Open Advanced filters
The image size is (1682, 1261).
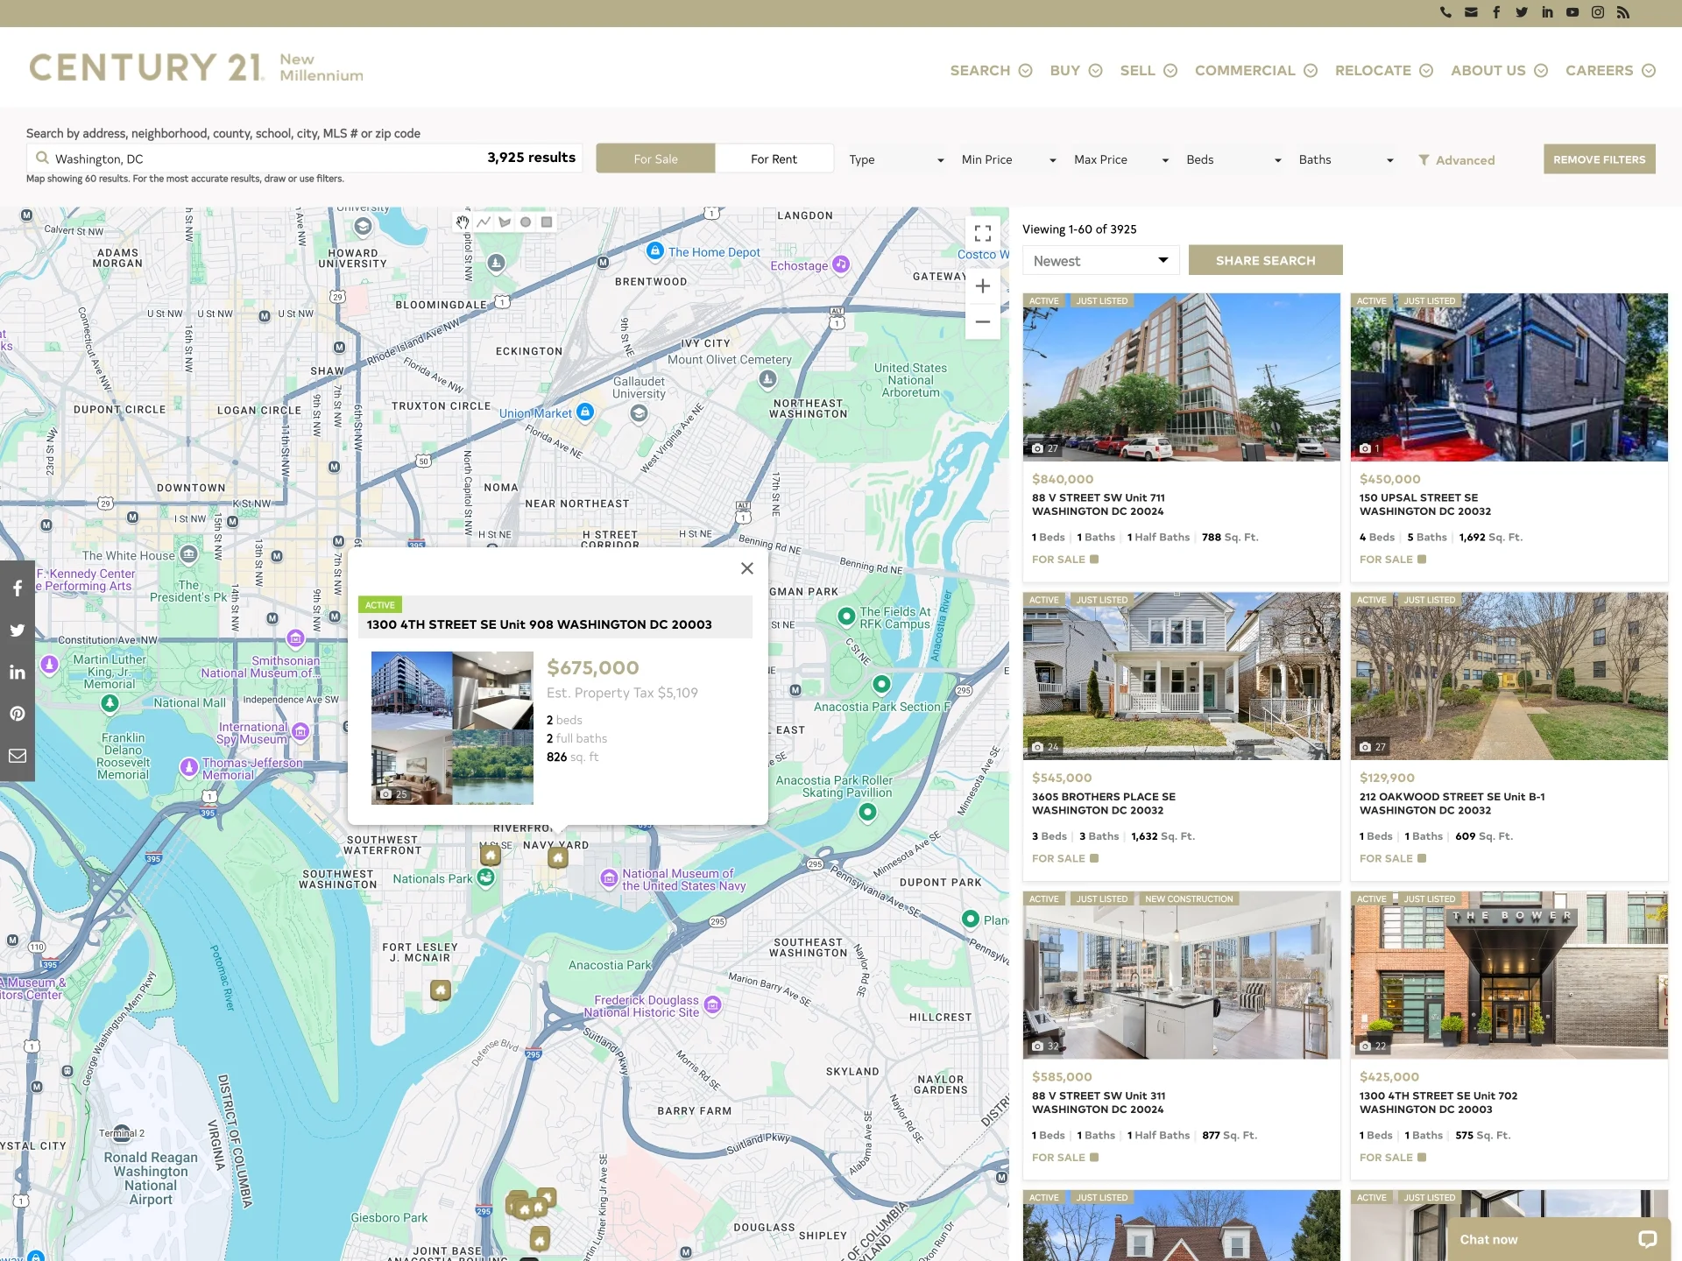[x=1457, y=160]
